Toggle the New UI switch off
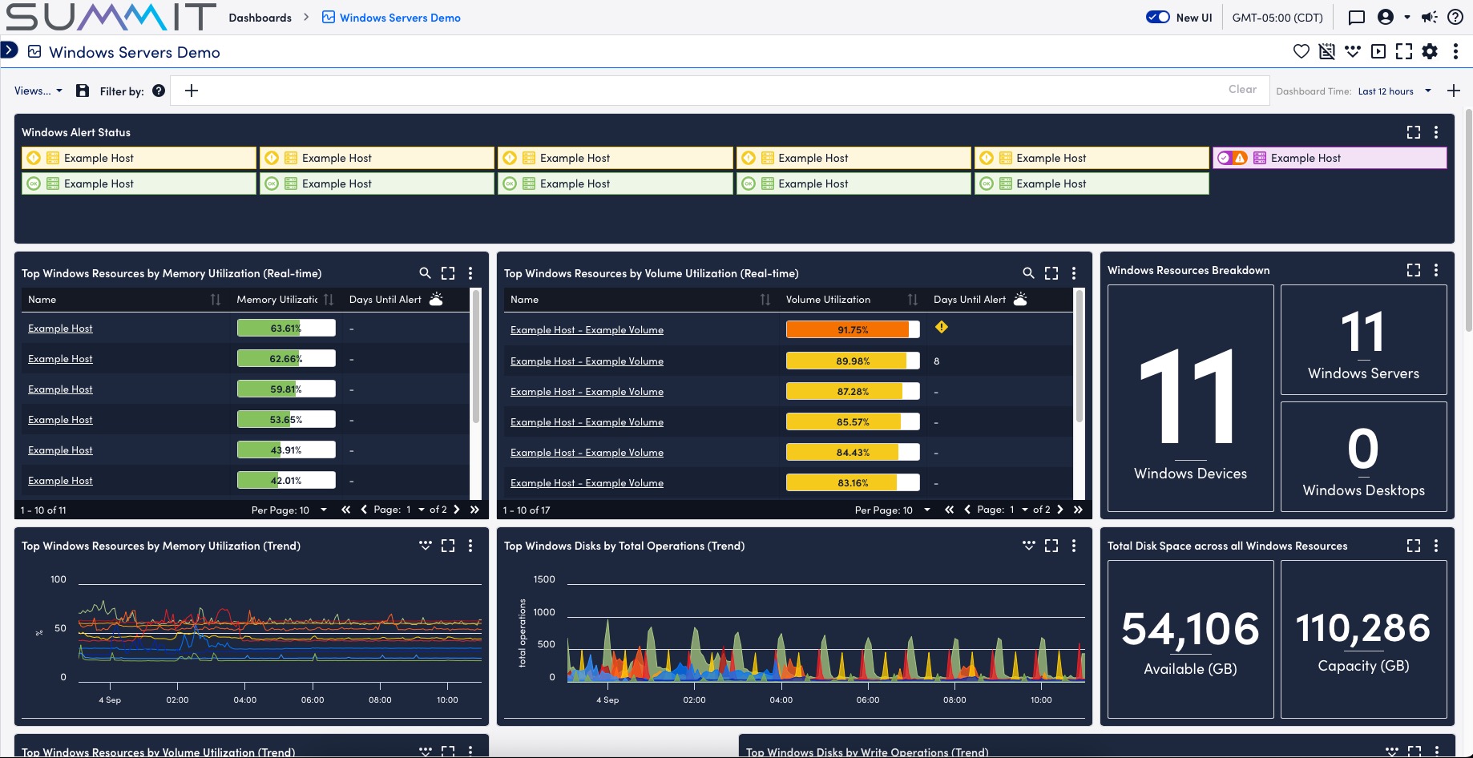The width and height of the screenshot is (1473, 758). pos(1157,16)
